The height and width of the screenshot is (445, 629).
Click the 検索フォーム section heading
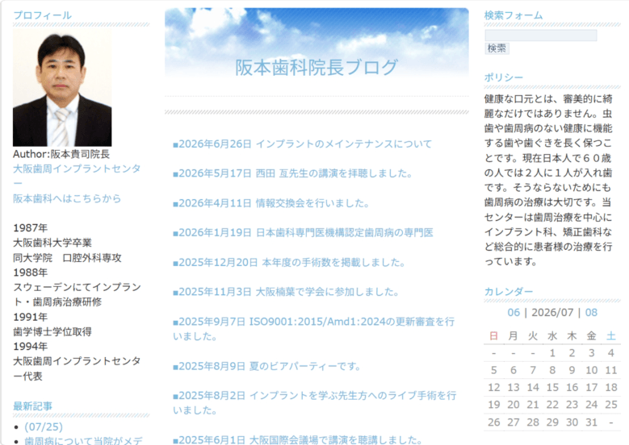pos(514,15)
